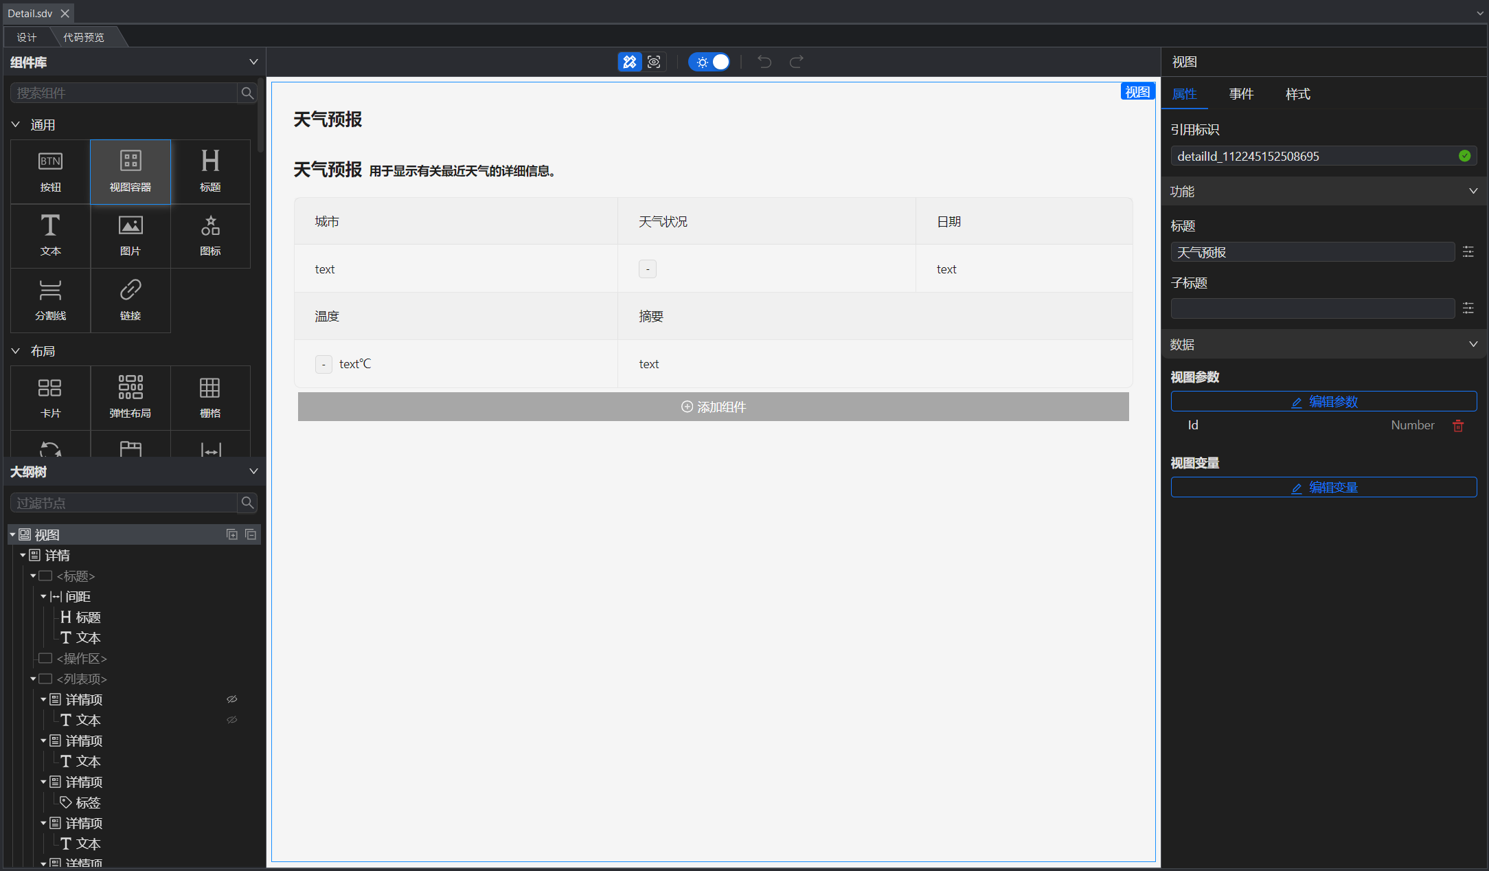Viewport: 1489px width, 871px height.
Task: Expand all nodes icon in outline tree
Action: coord(232,534)
